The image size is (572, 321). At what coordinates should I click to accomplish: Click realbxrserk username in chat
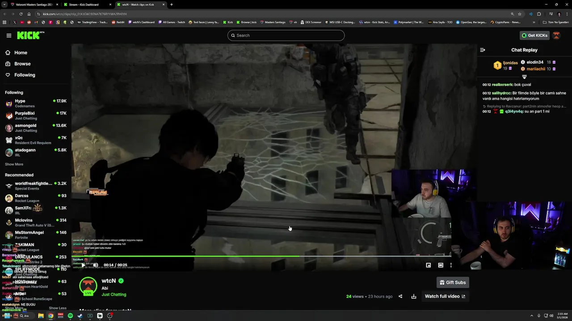coord(502,85)
